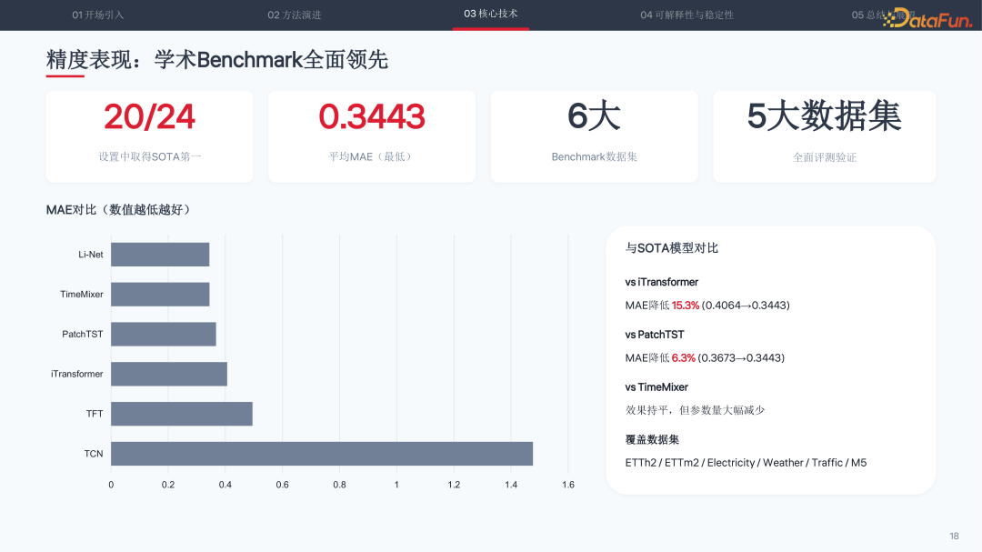The width and height of the screenshot is (982, 552).
Task: Click the vs iTransformer heading
Action: pos(661,282)
